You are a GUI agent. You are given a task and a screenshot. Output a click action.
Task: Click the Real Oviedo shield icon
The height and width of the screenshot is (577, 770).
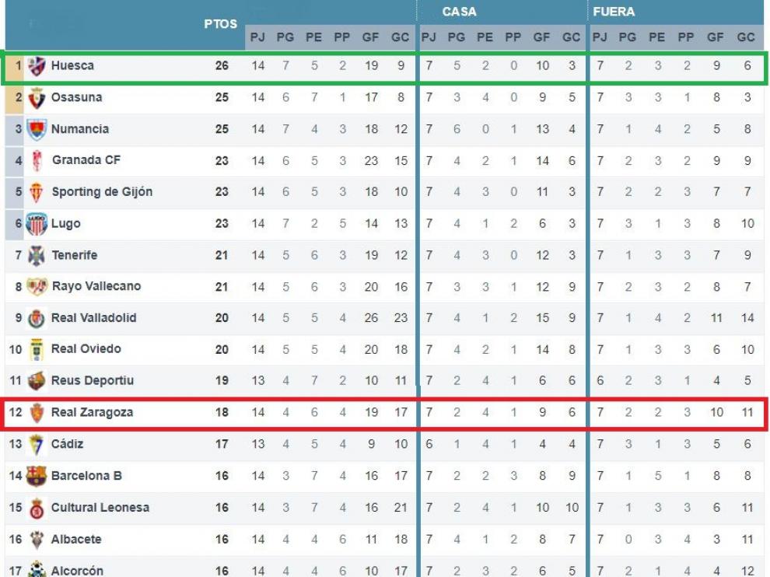tap(37, 350)
